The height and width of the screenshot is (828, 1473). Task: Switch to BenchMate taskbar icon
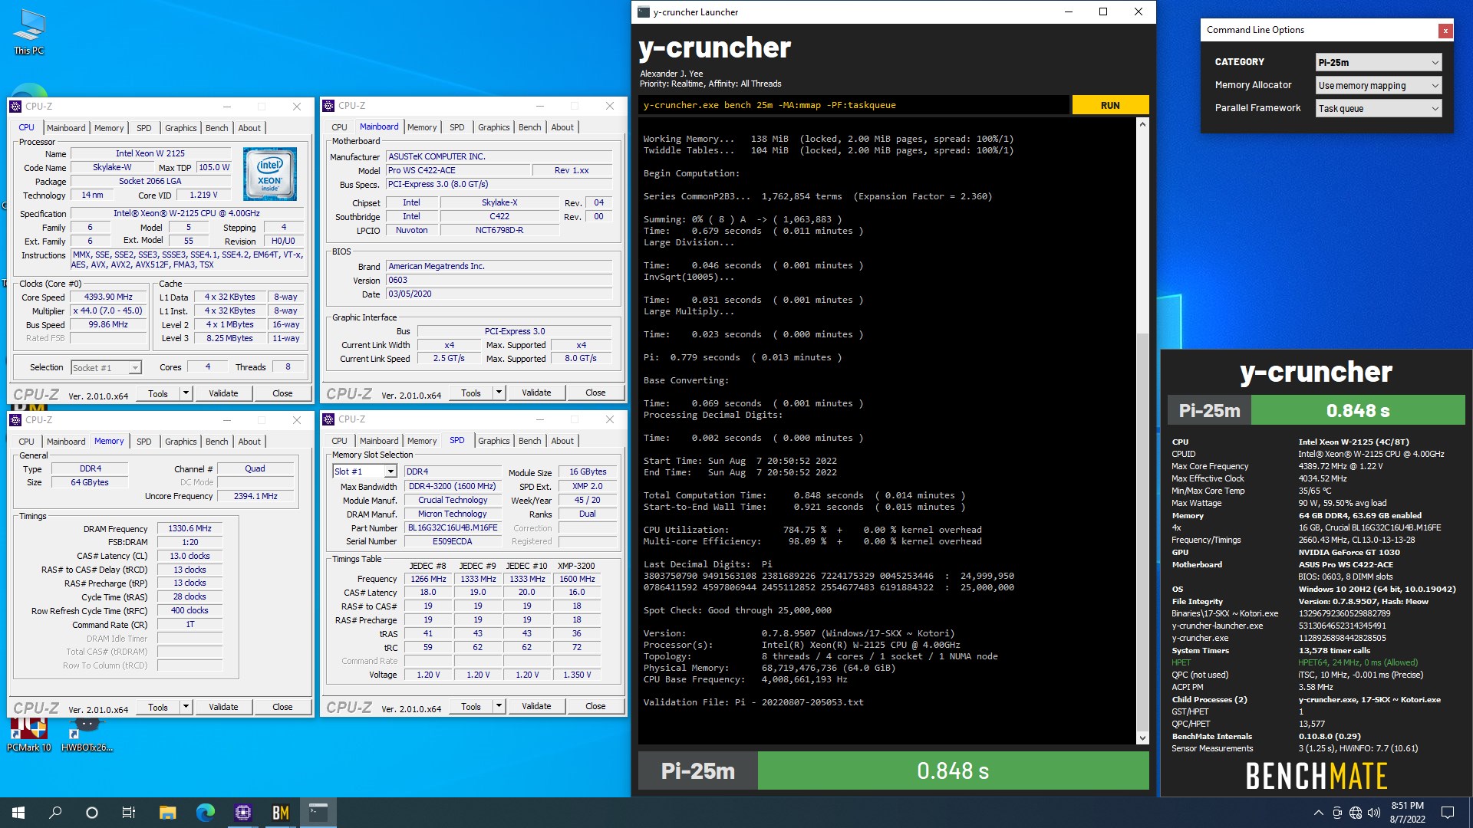(x=280, y=813)
